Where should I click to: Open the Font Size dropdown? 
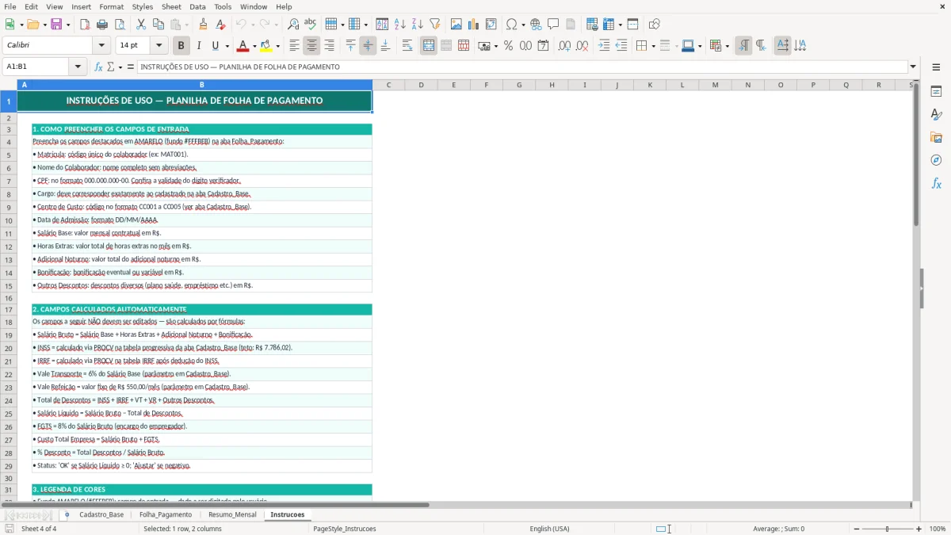click(x=158, y=46)
